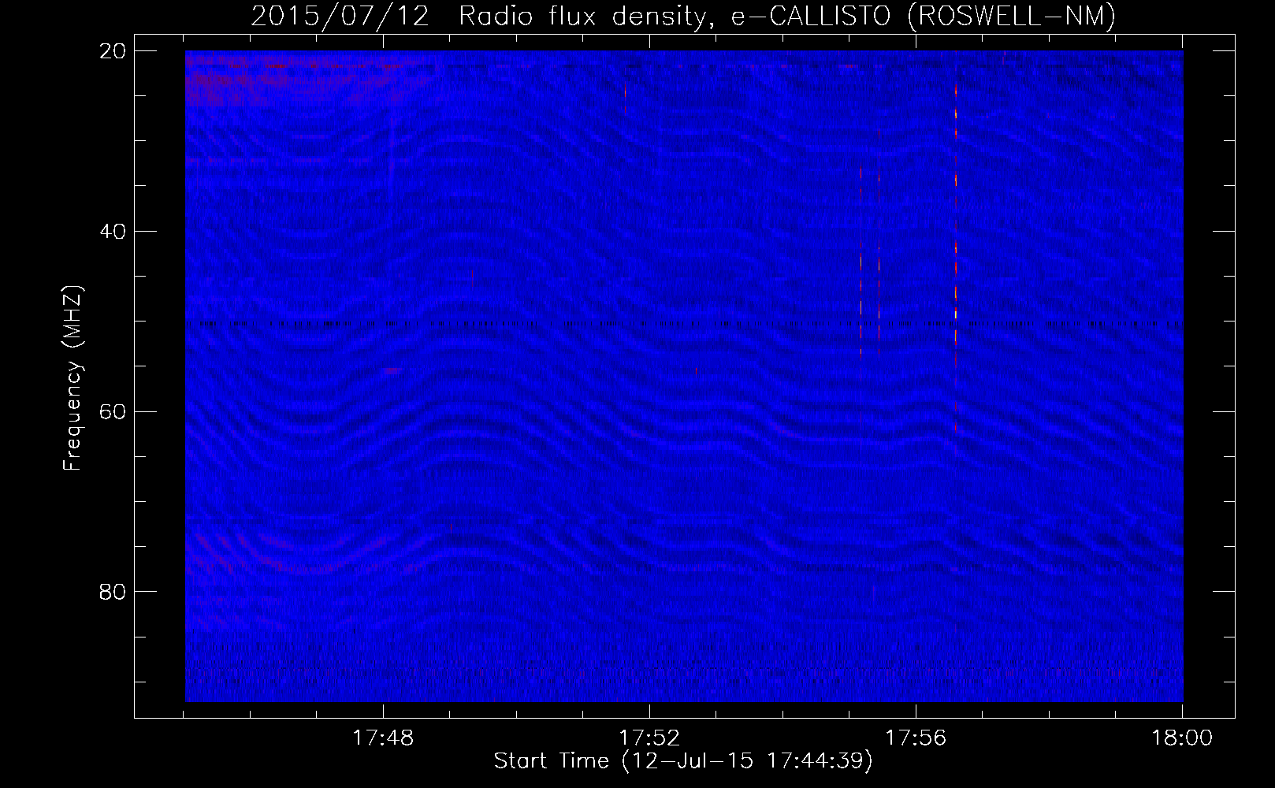The height and width of the screenshot is (788, 1275).
Task: Click the 17:56 time axis tick label
Action: point(916,738)
